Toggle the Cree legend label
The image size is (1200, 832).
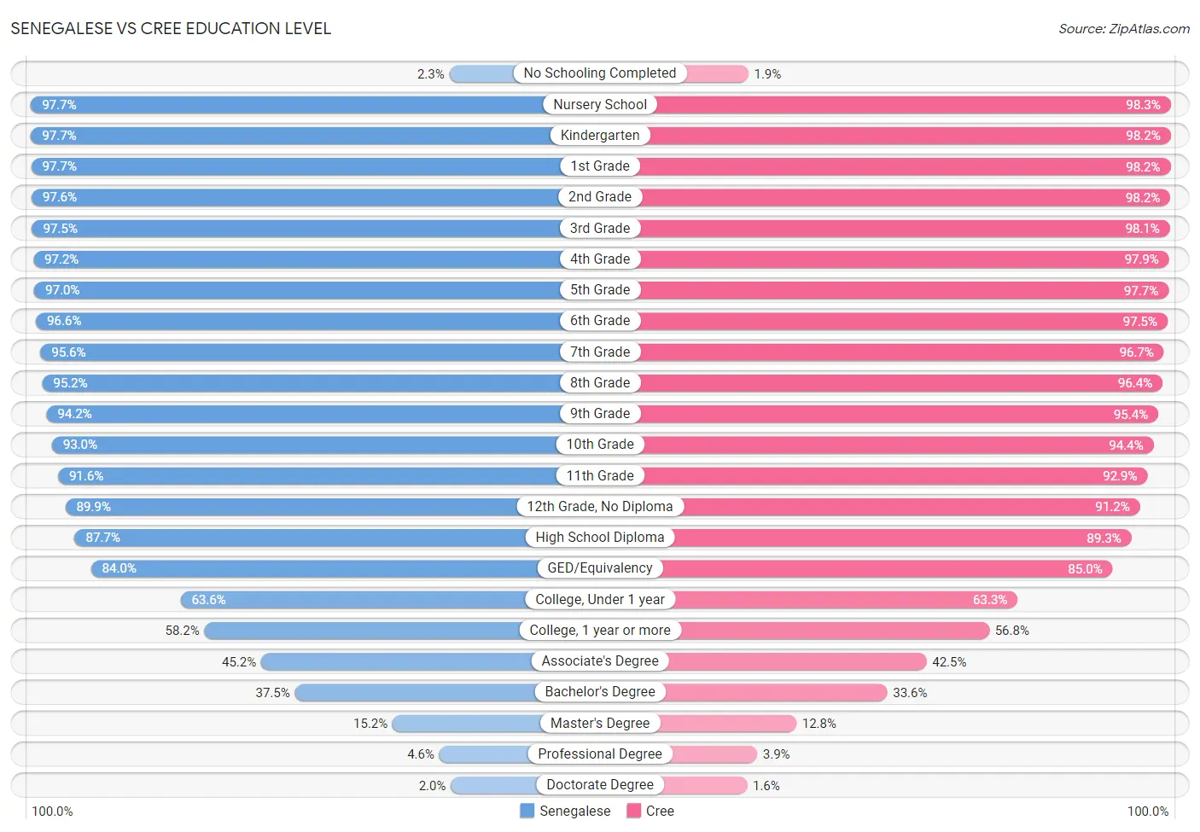pos(660,811)
